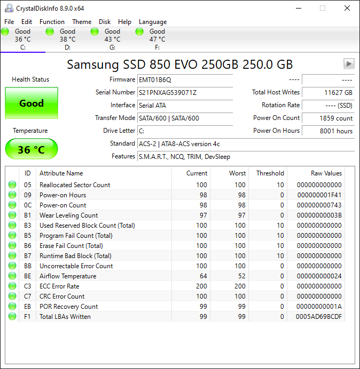Click green status dot for Program Fail Count
The image size is (360, 369).
click(12, 235)
